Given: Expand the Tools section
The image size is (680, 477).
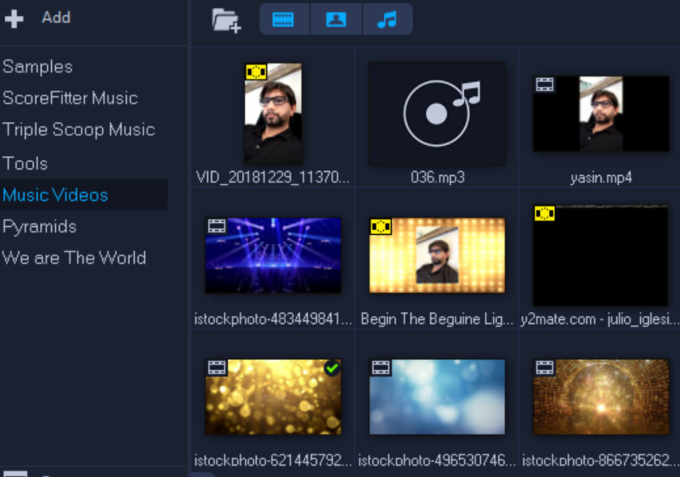Looking at the screenshot, I should [25, 163].
